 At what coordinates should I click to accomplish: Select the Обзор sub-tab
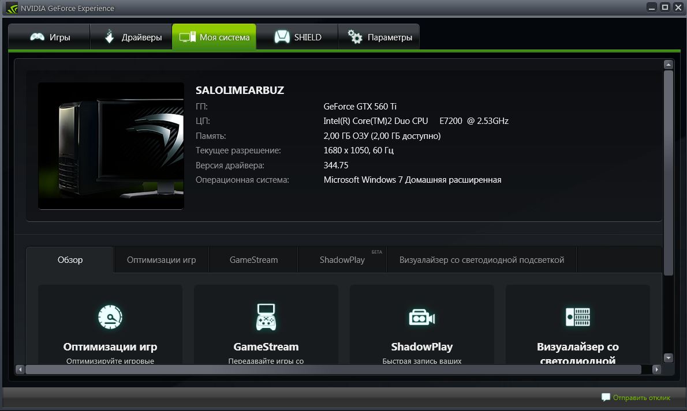[x=70, y=260]
